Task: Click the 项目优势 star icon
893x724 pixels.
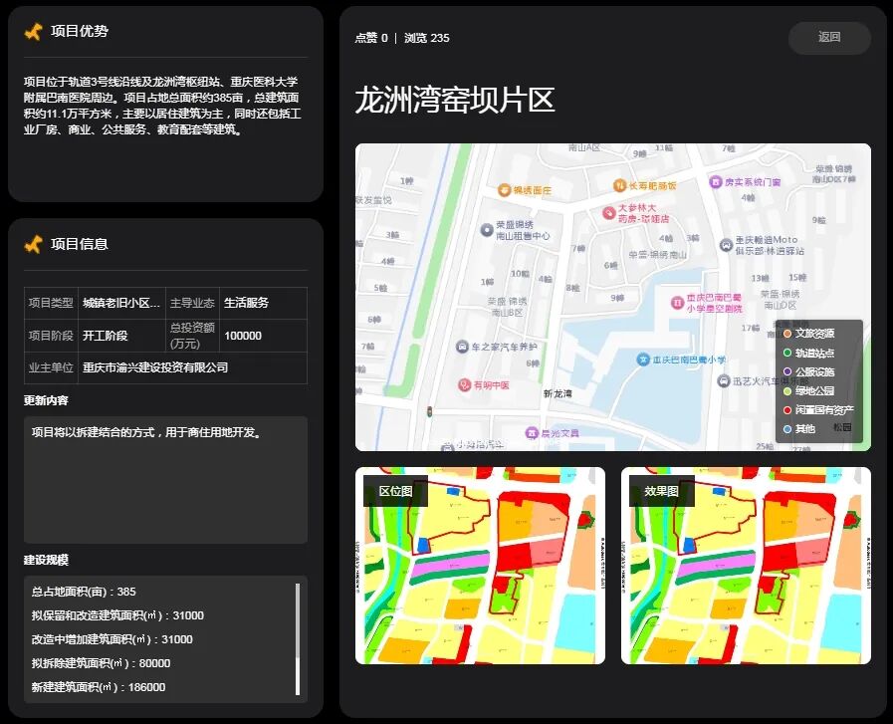Action: tap(34, 31)
